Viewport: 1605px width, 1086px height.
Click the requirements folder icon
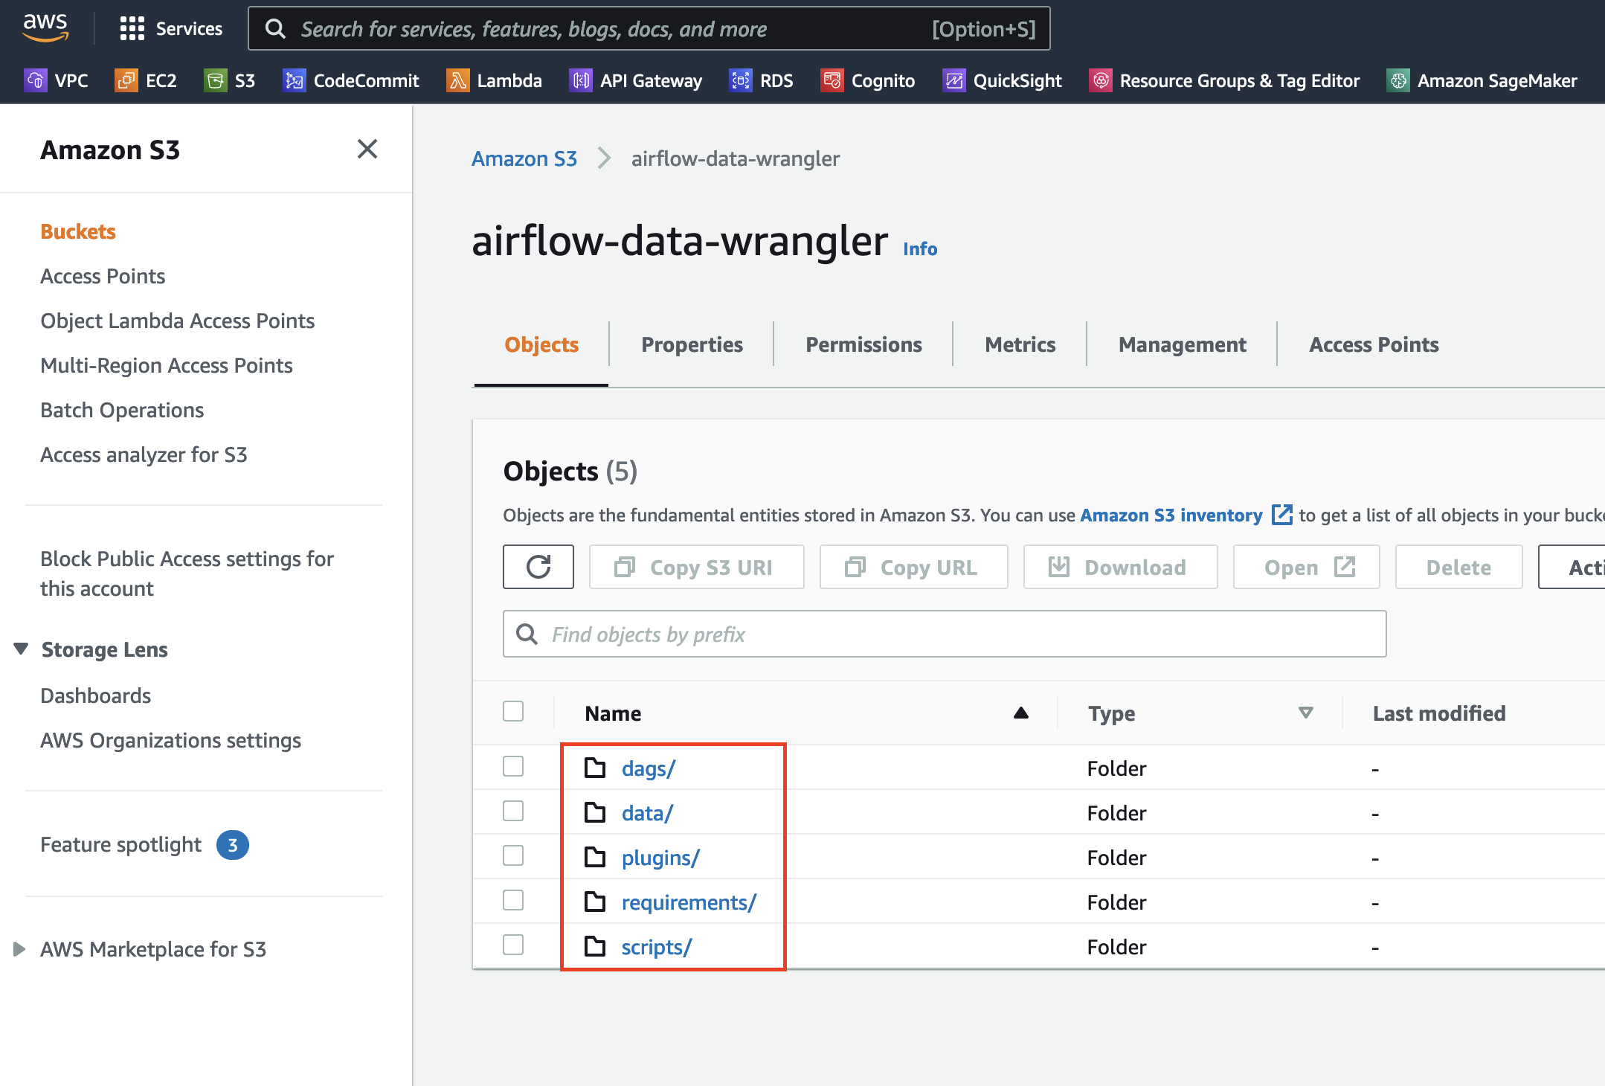(x=595, y=901)
